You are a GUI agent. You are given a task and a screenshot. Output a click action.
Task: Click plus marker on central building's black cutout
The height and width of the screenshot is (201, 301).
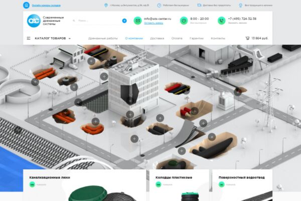[130, 101]
